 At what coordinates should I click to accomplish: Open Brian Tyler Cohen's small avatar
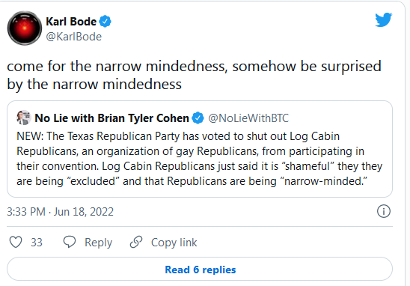[24, 118]
